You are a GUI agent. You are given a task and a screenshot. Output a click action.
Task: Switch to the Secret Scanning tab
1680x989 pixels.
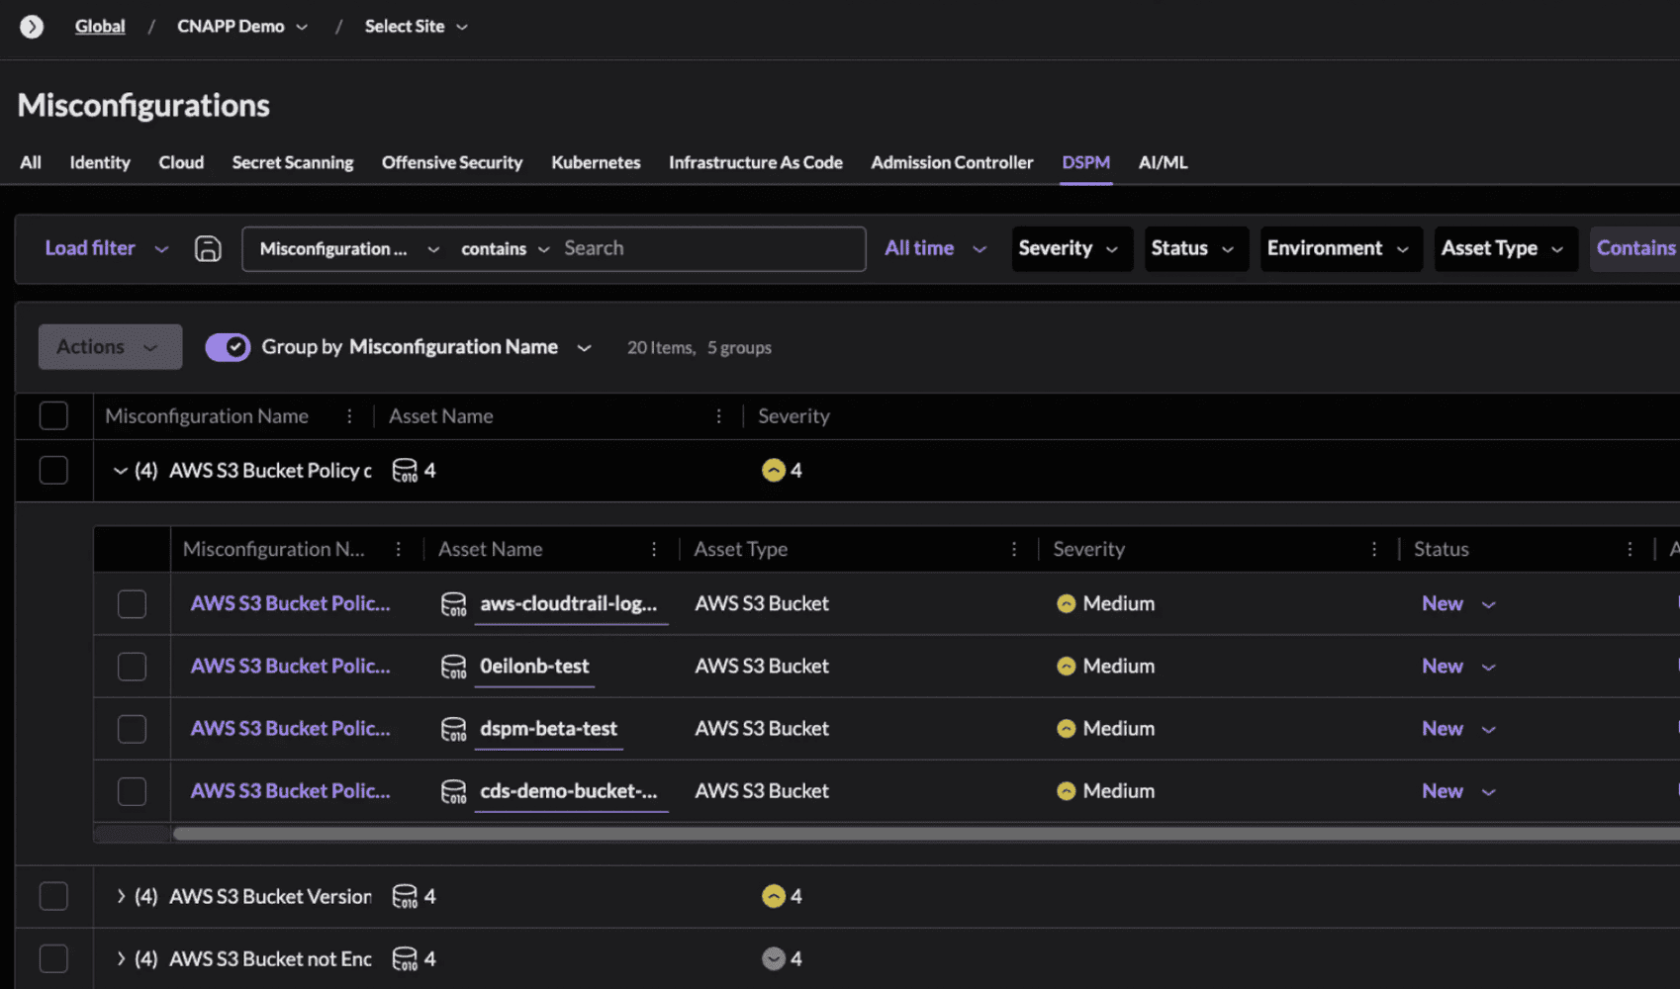[x=293, y=162]
